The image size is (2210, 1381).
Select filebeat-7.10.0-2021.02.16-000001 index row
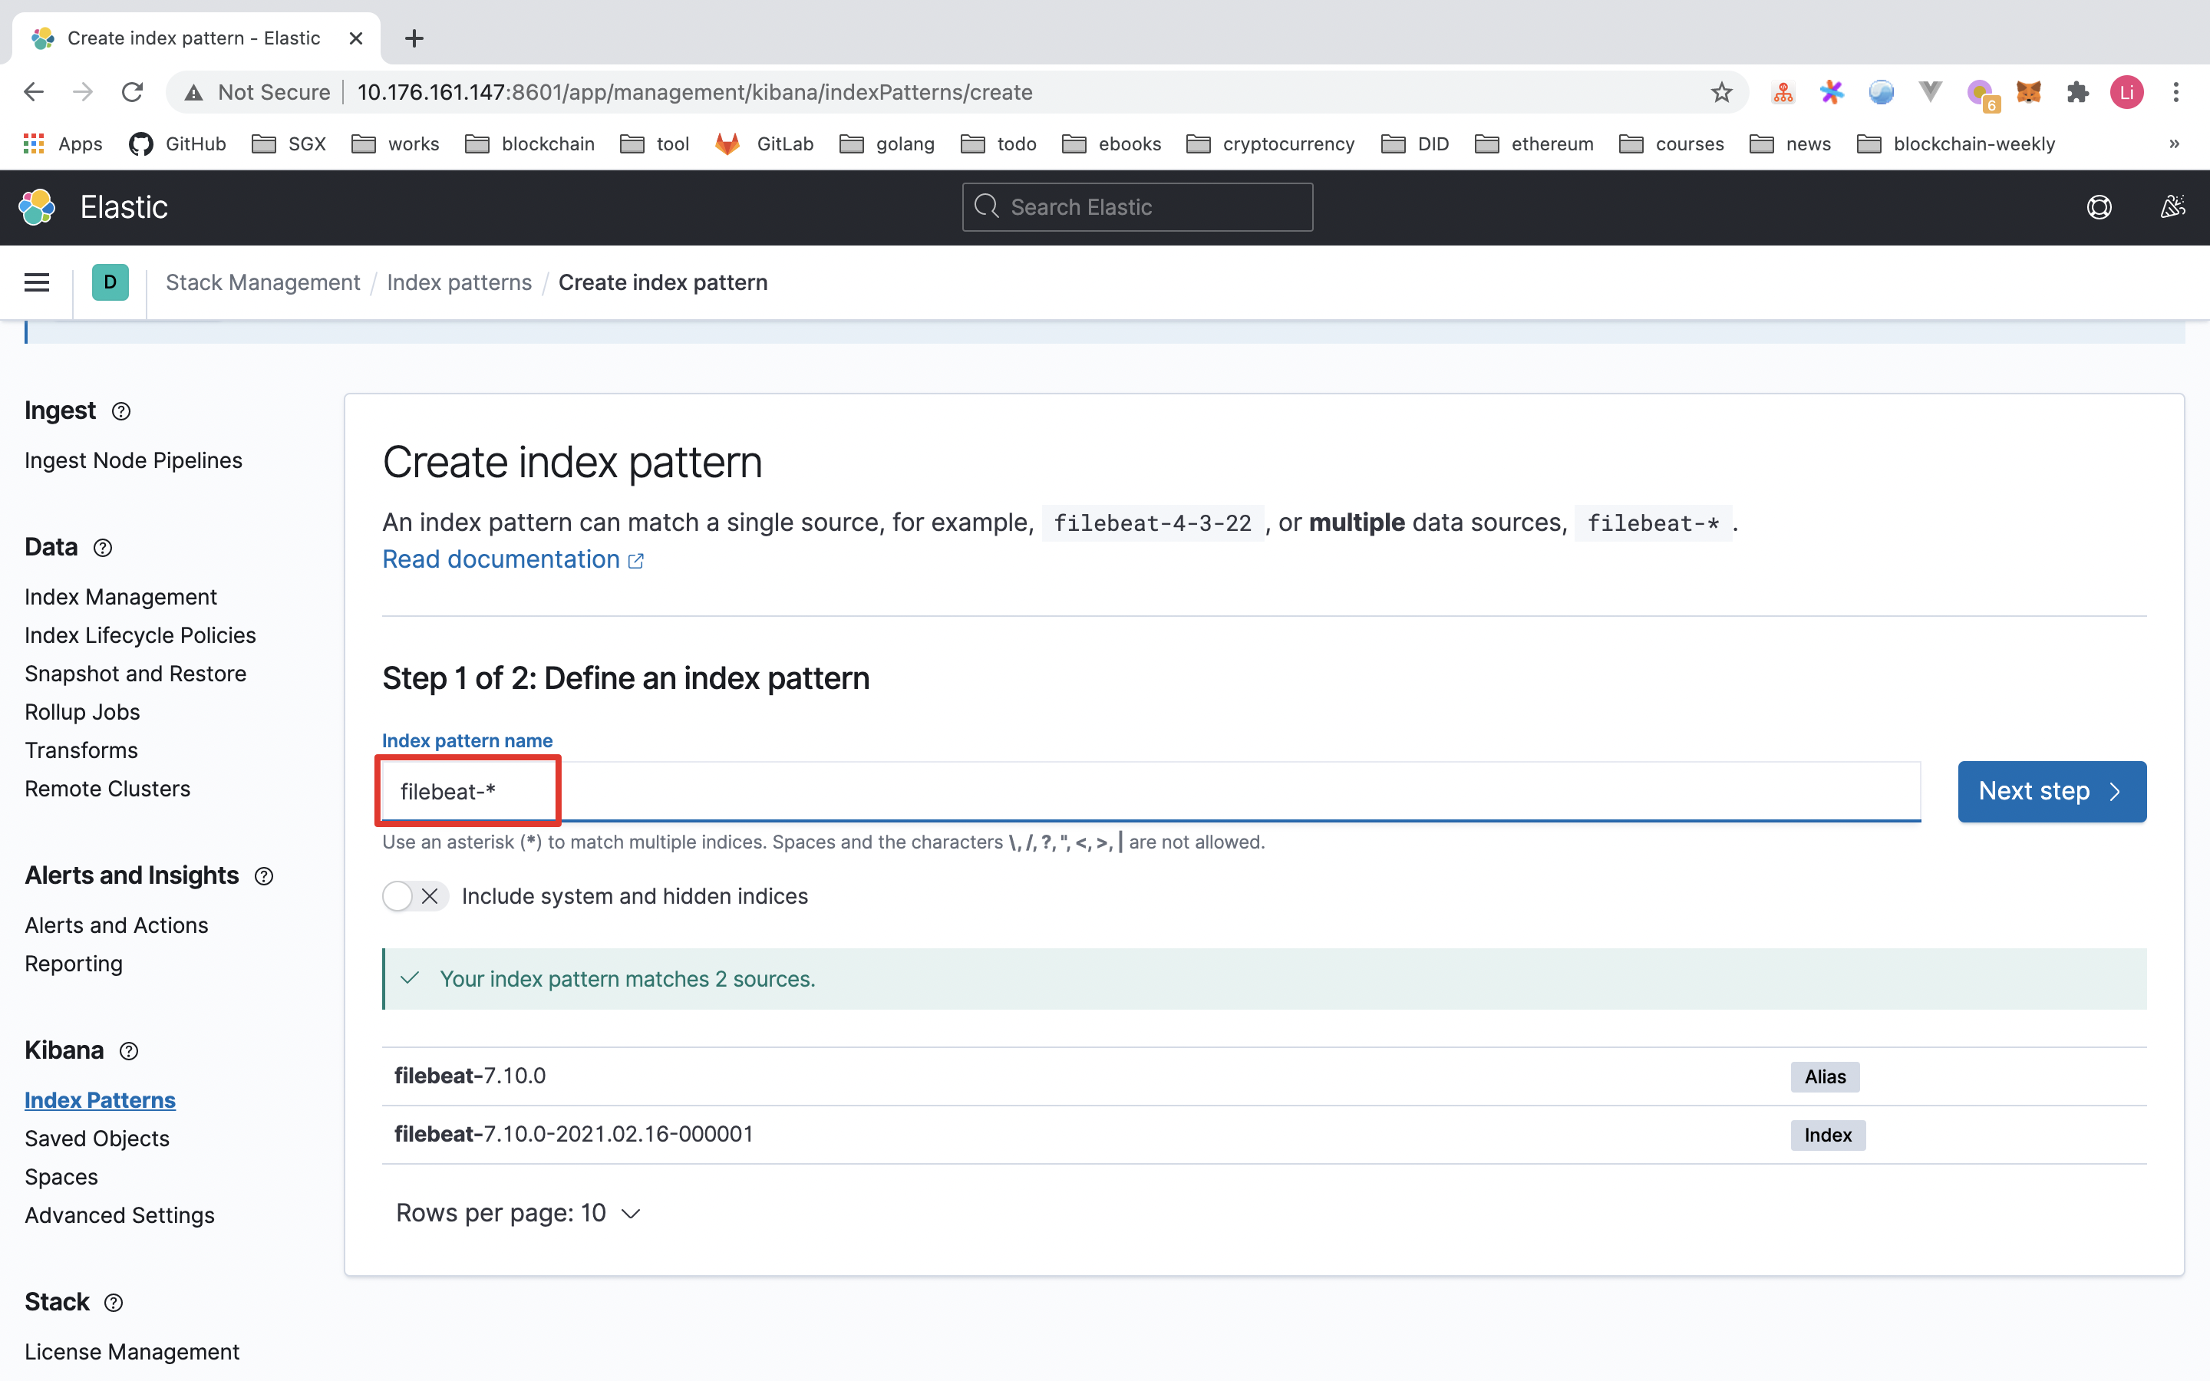pyautogui.click(x=1264, y=1135)
